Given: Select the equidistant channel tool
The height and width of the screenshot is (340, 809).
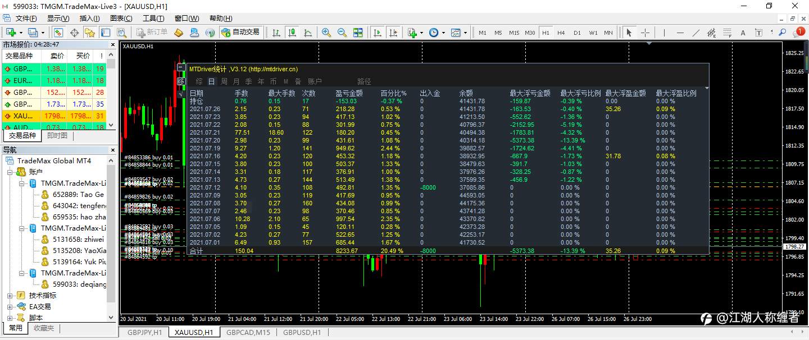Looking at the screenshot, I should [711, 33].
